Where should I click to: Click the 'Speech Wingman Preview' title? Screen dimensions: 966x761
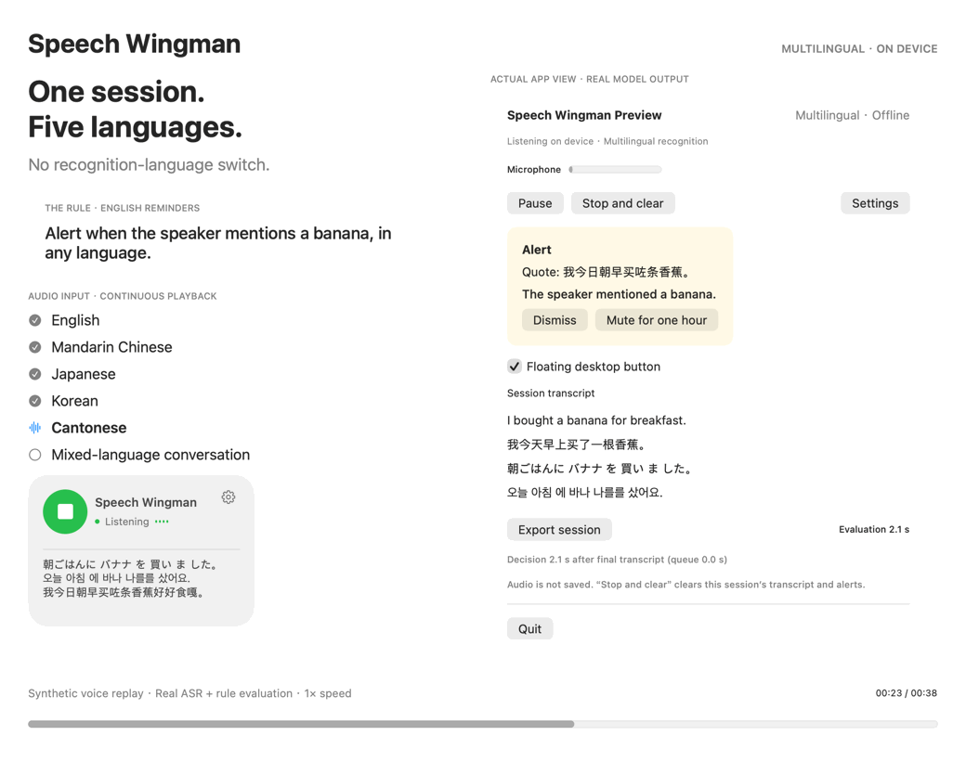tap(584, 115)
